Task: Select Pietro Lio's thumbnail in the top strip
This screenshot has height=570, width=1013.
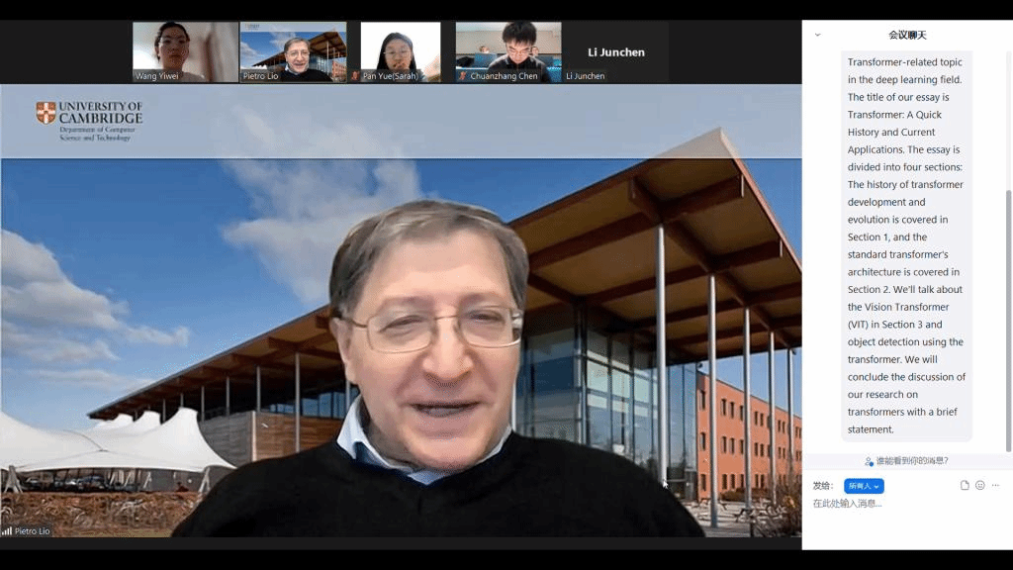Action: tap(293, 49)
